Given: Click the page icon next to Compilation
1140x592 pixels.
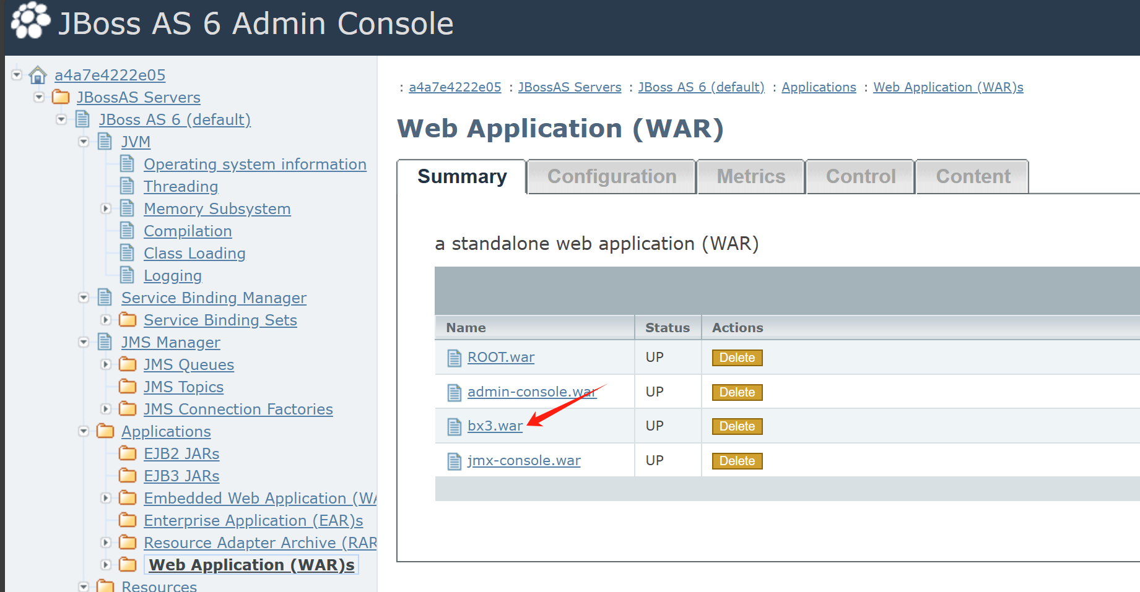Looking at the screenshot, I should [127, 231].
